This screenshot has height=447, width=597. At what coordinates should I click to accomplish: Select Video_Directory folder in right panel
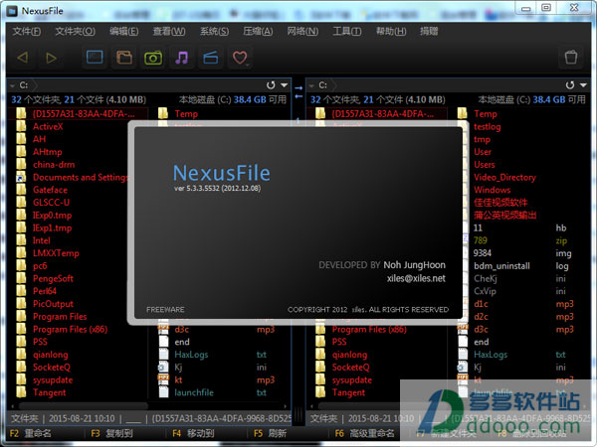pos(504,177)
